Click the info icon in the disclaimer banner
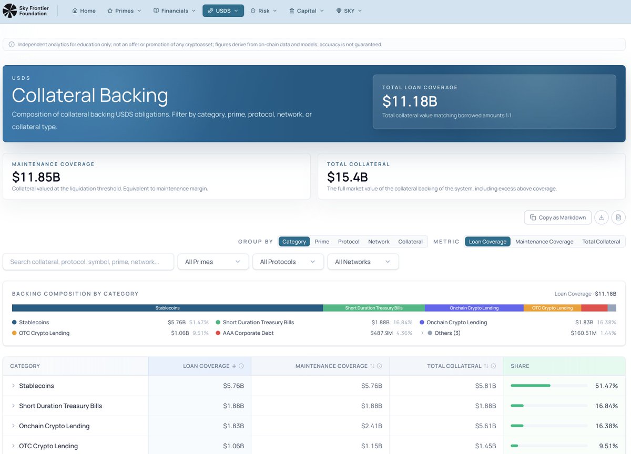Image resolution: width=631 pixels, height=454 pixels. [12, 45]
